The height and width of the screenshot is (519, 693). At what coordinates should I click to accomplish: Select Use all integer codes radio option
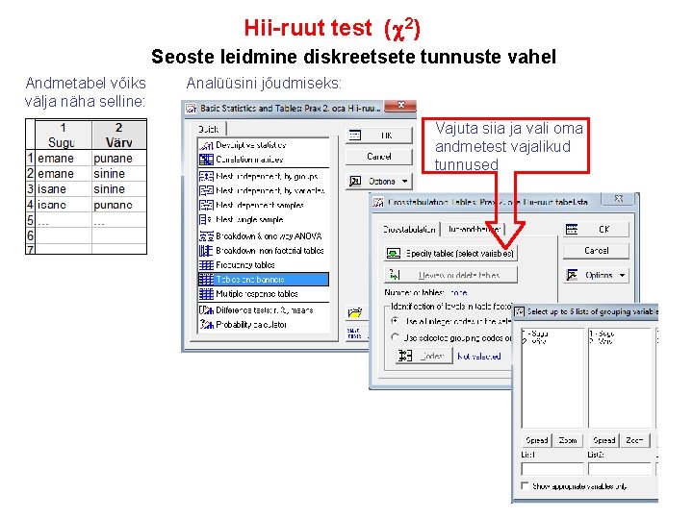[x=396, y=321]
